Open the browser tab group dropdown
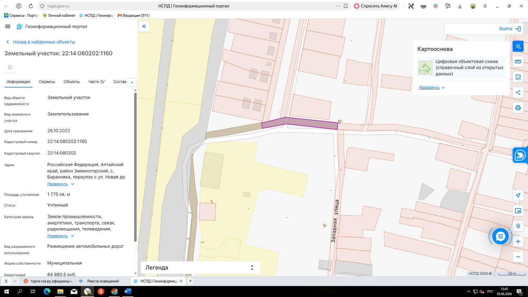The width and height of the screenshot is (528, 297). tap(14, 281)
